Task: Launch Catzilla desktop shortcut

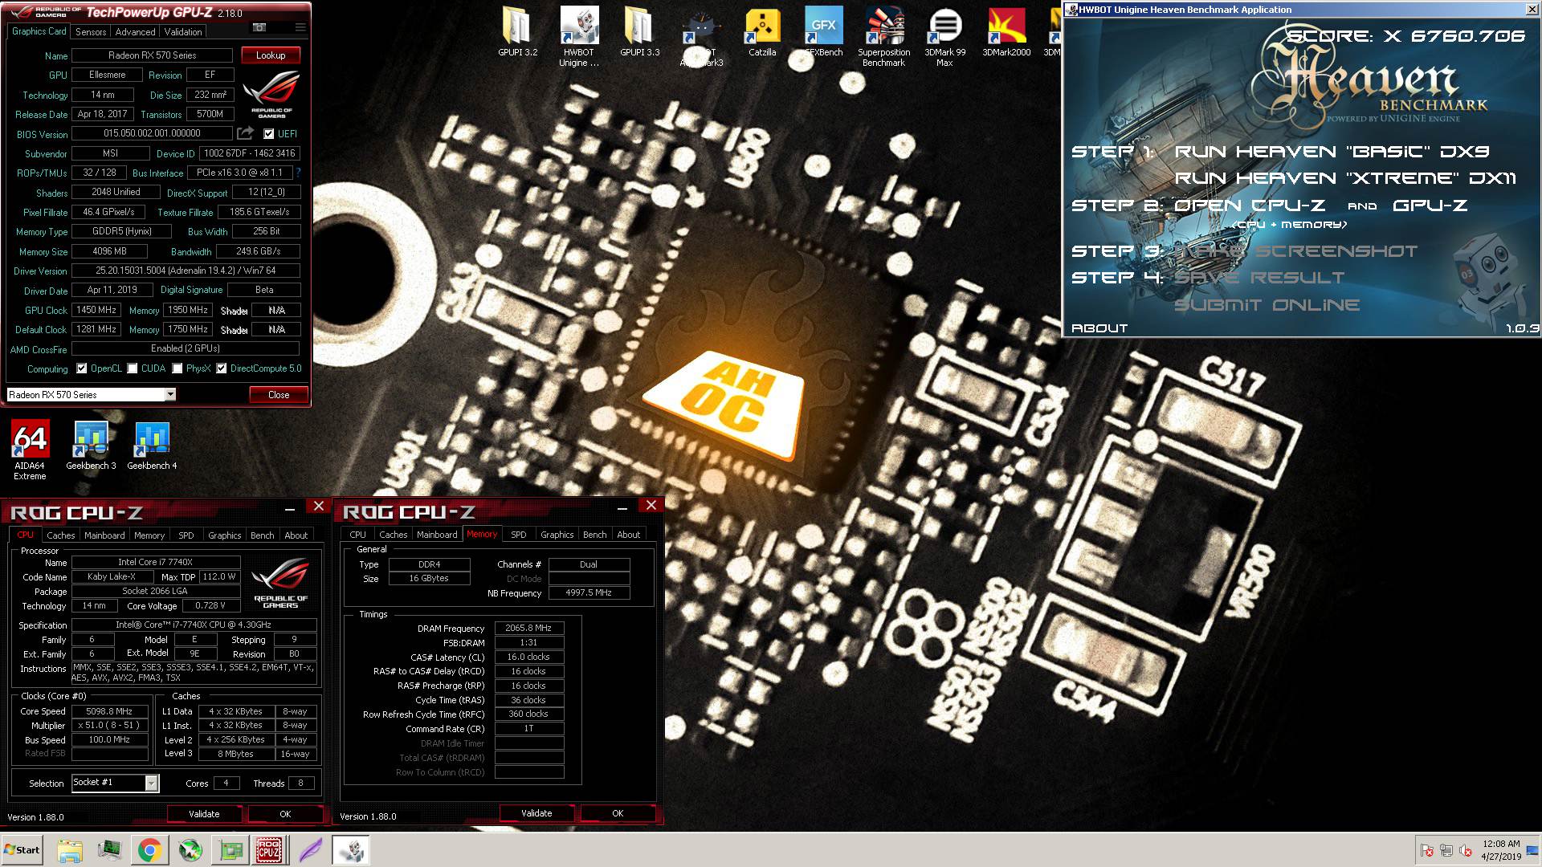Action: [x=761, y=32]
